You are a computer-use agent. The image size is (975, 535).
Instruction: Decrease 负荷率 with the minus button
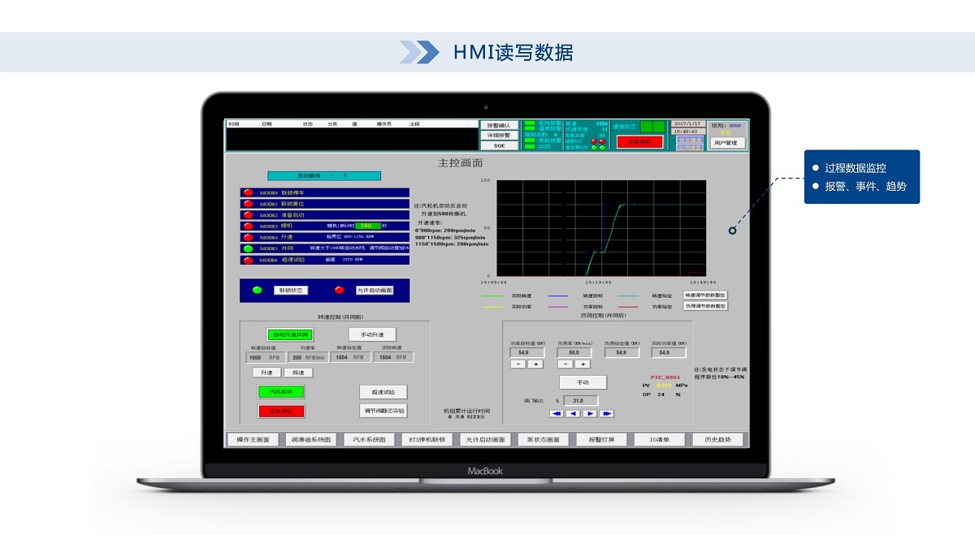(x=566, y=365)
